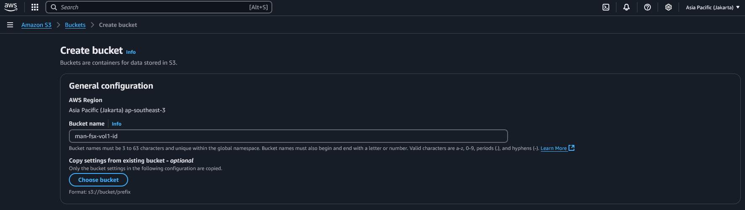Click the magnifier icon in search bar
Viewport: 745px width, 210px height.
(54, 7)
